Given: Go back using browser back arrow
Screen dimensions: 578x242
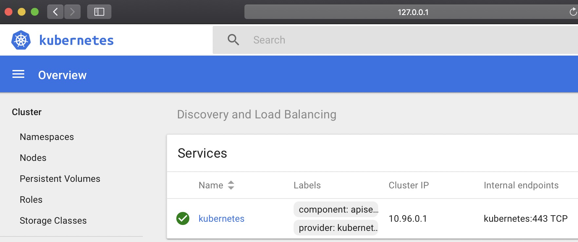Looking at the screenshot, I should 55,12.
